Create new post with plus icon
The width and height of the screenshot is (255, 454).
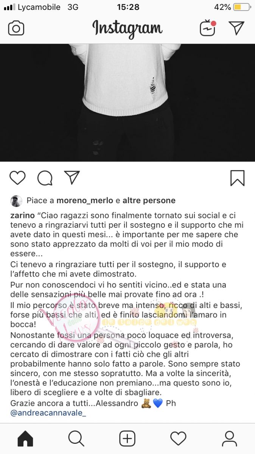127,439
